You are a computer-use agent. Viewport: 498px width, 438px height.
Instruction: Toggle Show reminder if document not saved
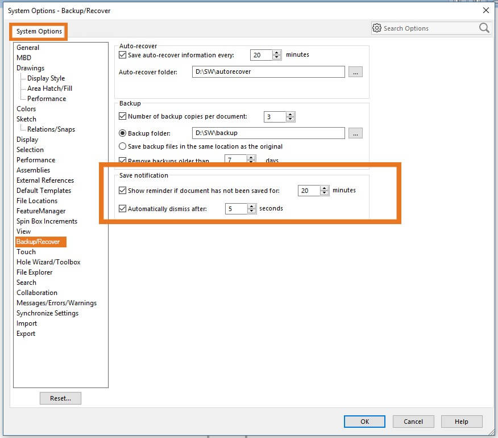[x=122, y=191]
